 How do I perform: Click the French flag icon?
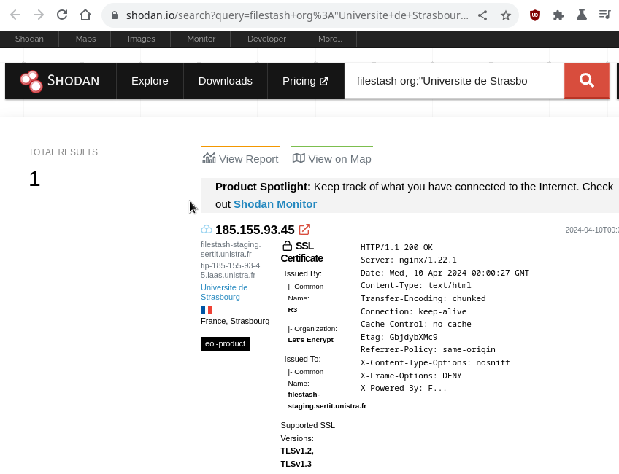click(206, 310)
